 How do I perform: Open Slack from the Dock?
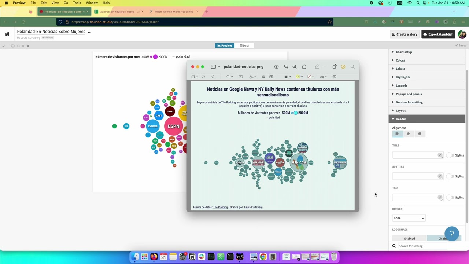point(202,257)
